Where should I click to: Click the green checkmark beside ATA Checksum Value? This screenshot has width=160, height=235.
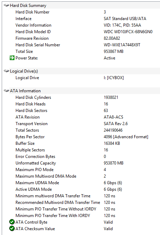point(12,228)
